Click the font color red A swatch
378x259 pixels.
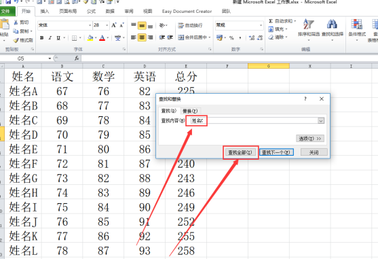click(102, 38)
